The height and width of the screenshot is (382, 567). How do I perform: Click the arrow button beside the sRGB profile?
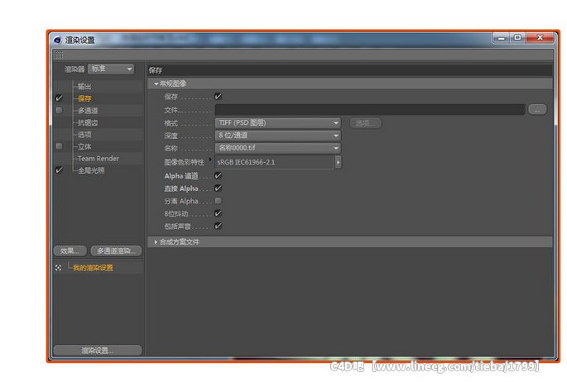[x=338, y=162]
